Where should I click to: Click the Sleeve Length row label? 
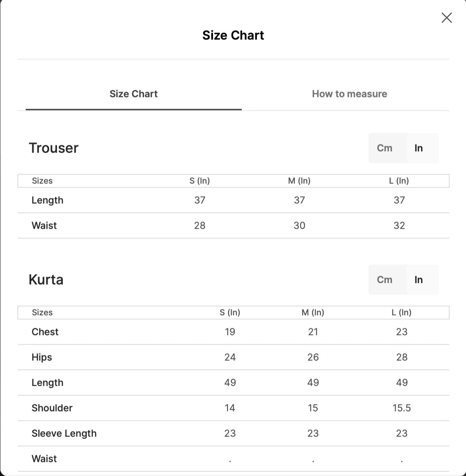coord(64,433)
